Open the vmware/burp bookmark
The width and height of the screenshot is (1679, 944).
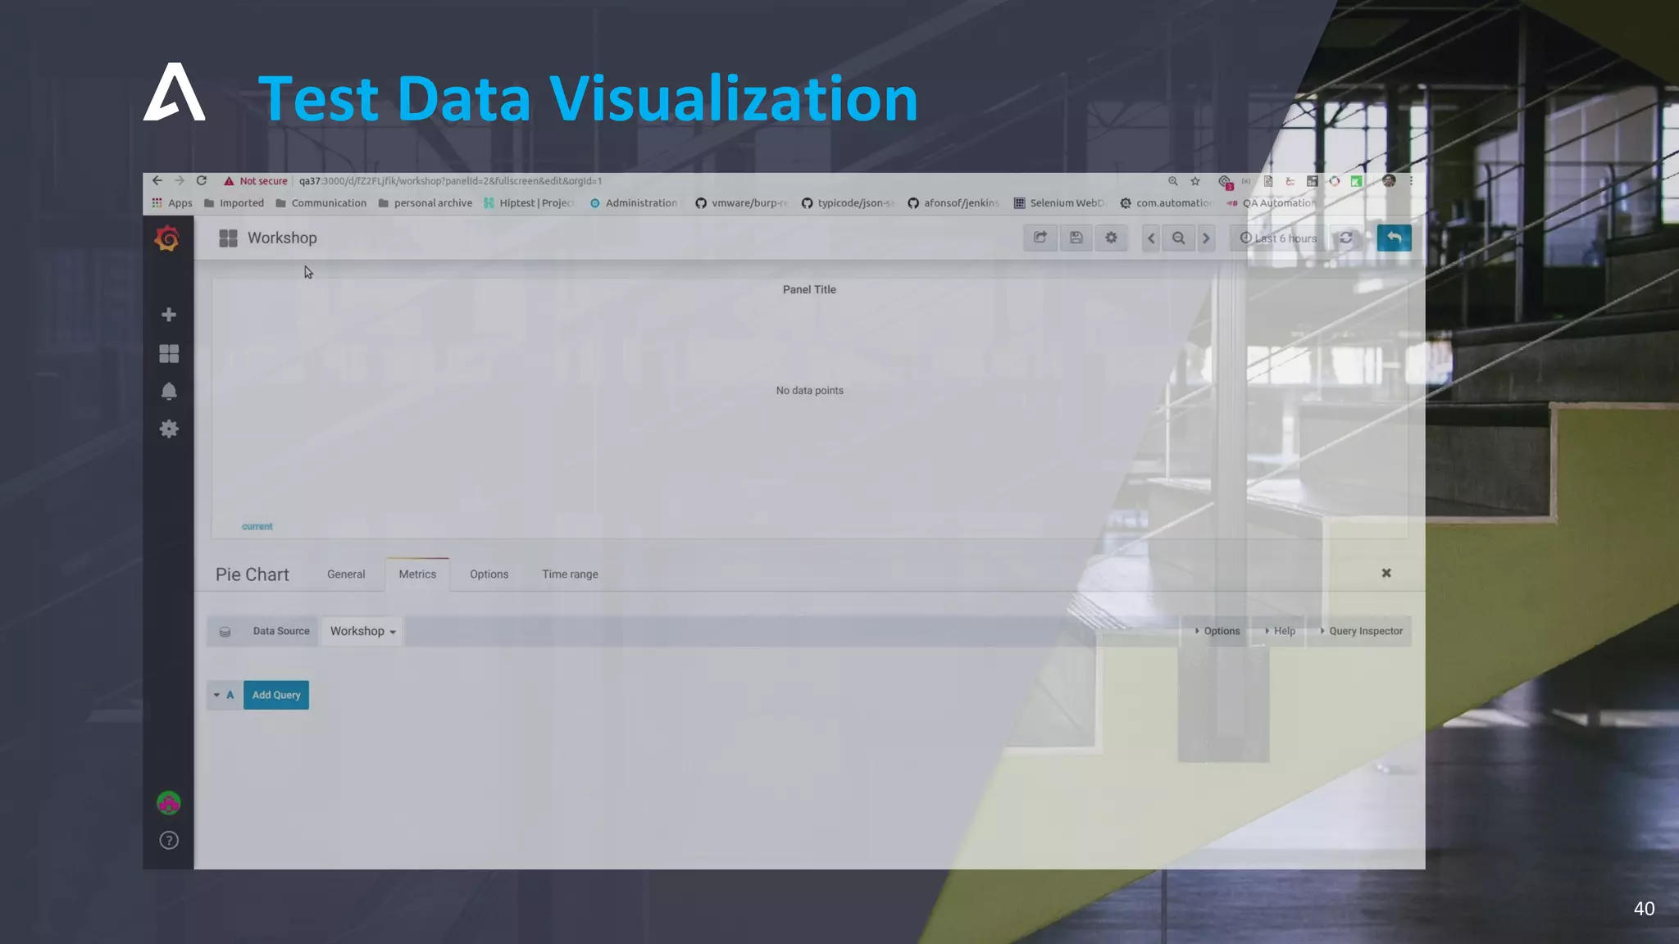tap(742, 203)
